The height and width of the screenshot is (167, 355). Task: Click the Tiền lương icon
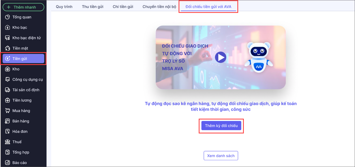point(8,100)
